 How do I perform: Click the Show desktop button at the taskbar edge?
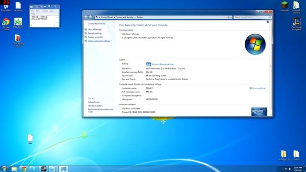305,169
